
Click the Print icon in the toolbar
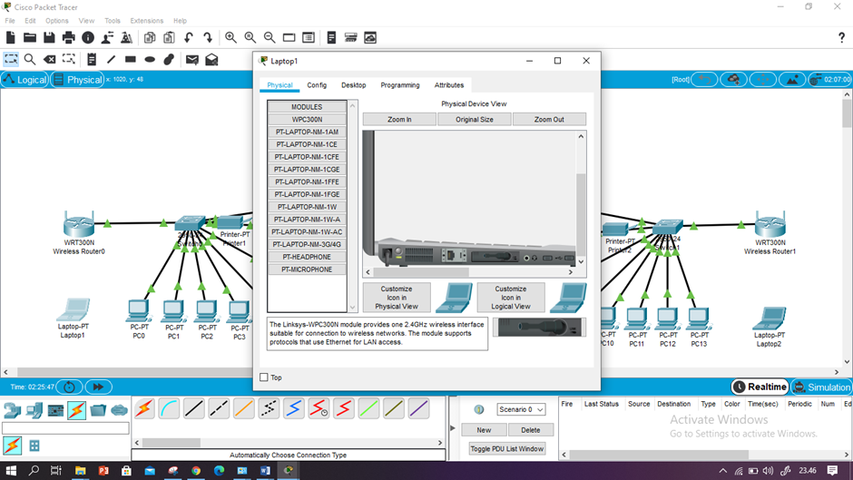(x=69, y=37)
